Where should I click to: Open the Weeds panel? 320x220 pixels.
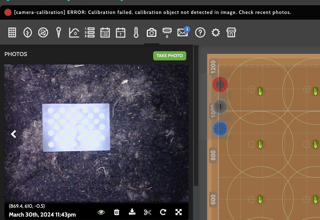point(43,32)
